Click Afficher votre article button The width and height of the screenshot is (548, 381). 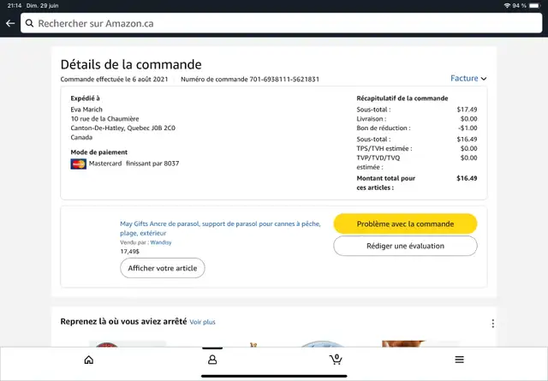tap(163, 268)
